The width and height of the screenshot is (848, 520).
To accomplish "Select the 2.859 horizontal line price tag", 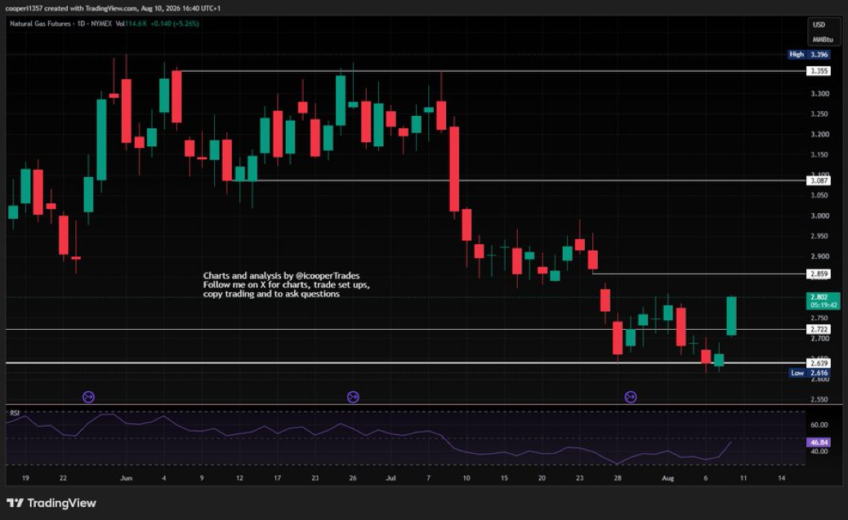I will (x=819, y=274).
